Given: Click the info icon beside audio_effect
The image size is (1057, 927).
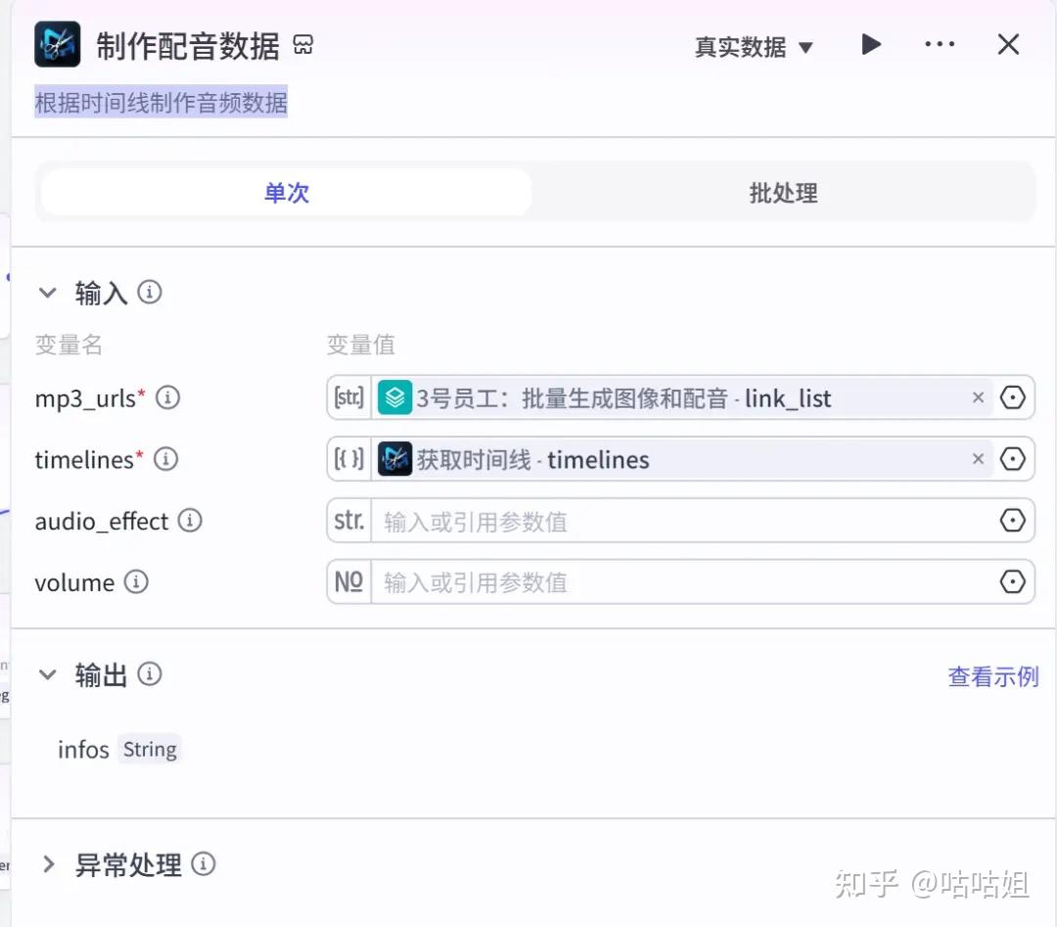Looking at the screenshot, I should coord(190,521).
